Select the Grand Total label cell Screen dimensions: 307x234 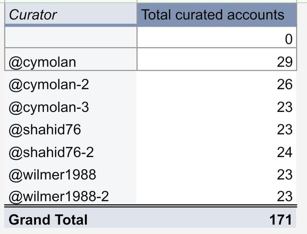click(71, 218)
